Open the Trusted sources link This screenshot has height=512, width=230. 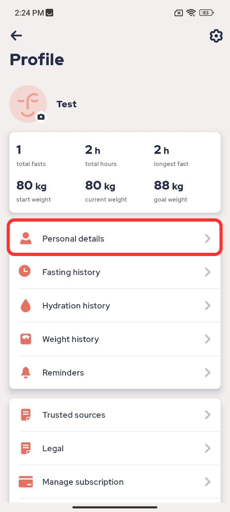tap(115, 415)
